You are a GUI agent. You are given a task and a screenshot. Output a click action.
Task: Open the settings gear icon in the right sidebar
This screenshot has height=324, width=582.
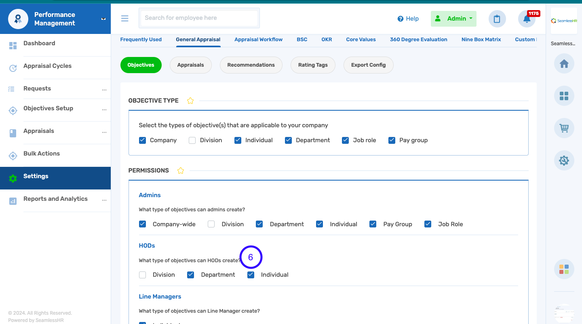(564, 160)
